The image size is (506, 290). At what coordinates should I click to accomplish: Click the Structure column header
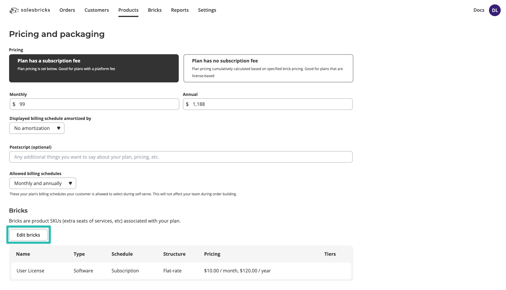tap(174, 254)
